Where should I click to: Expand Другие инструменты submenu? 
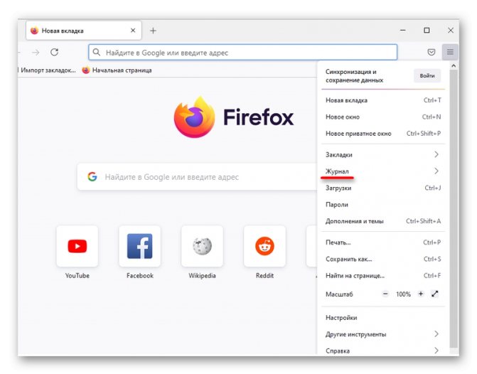point(383,334)
